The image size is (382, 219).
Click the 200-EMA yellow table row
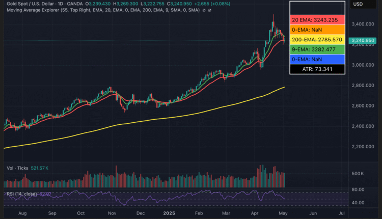pyautogui.click(x=317, y=39)
